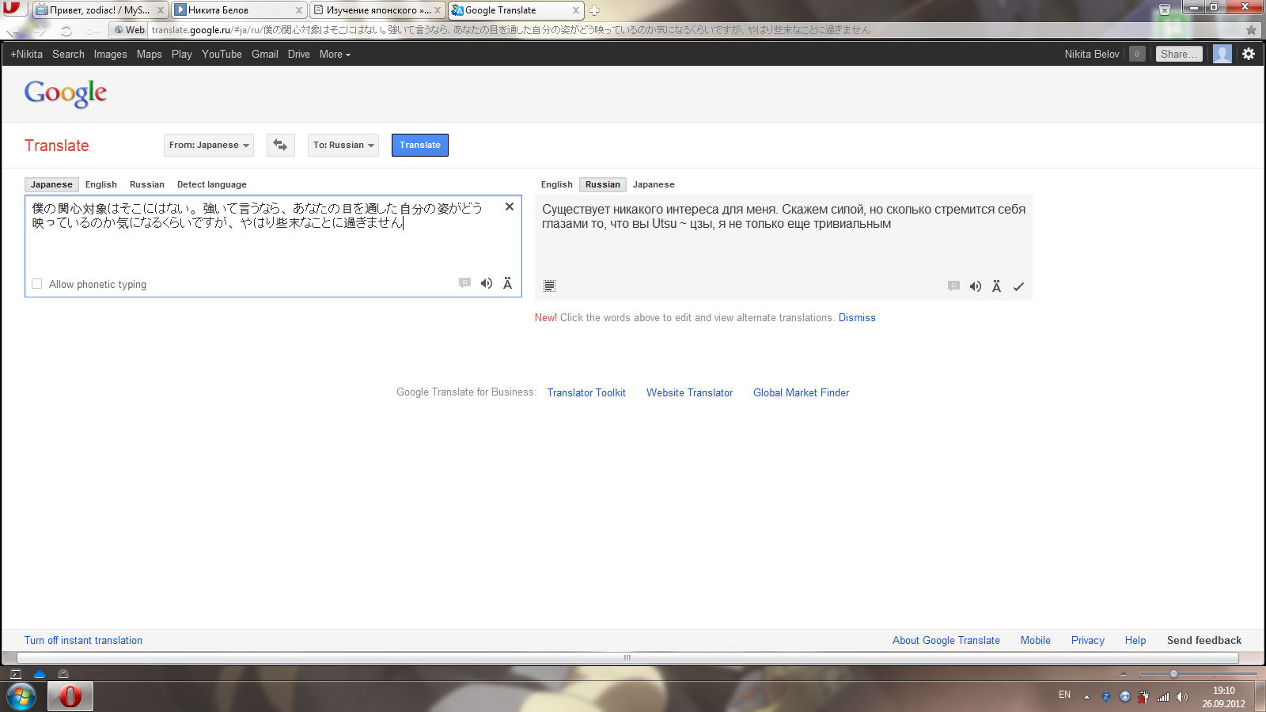
Task: Select English as source language tab
Action: pyautogui.click(x=101, y=184)
